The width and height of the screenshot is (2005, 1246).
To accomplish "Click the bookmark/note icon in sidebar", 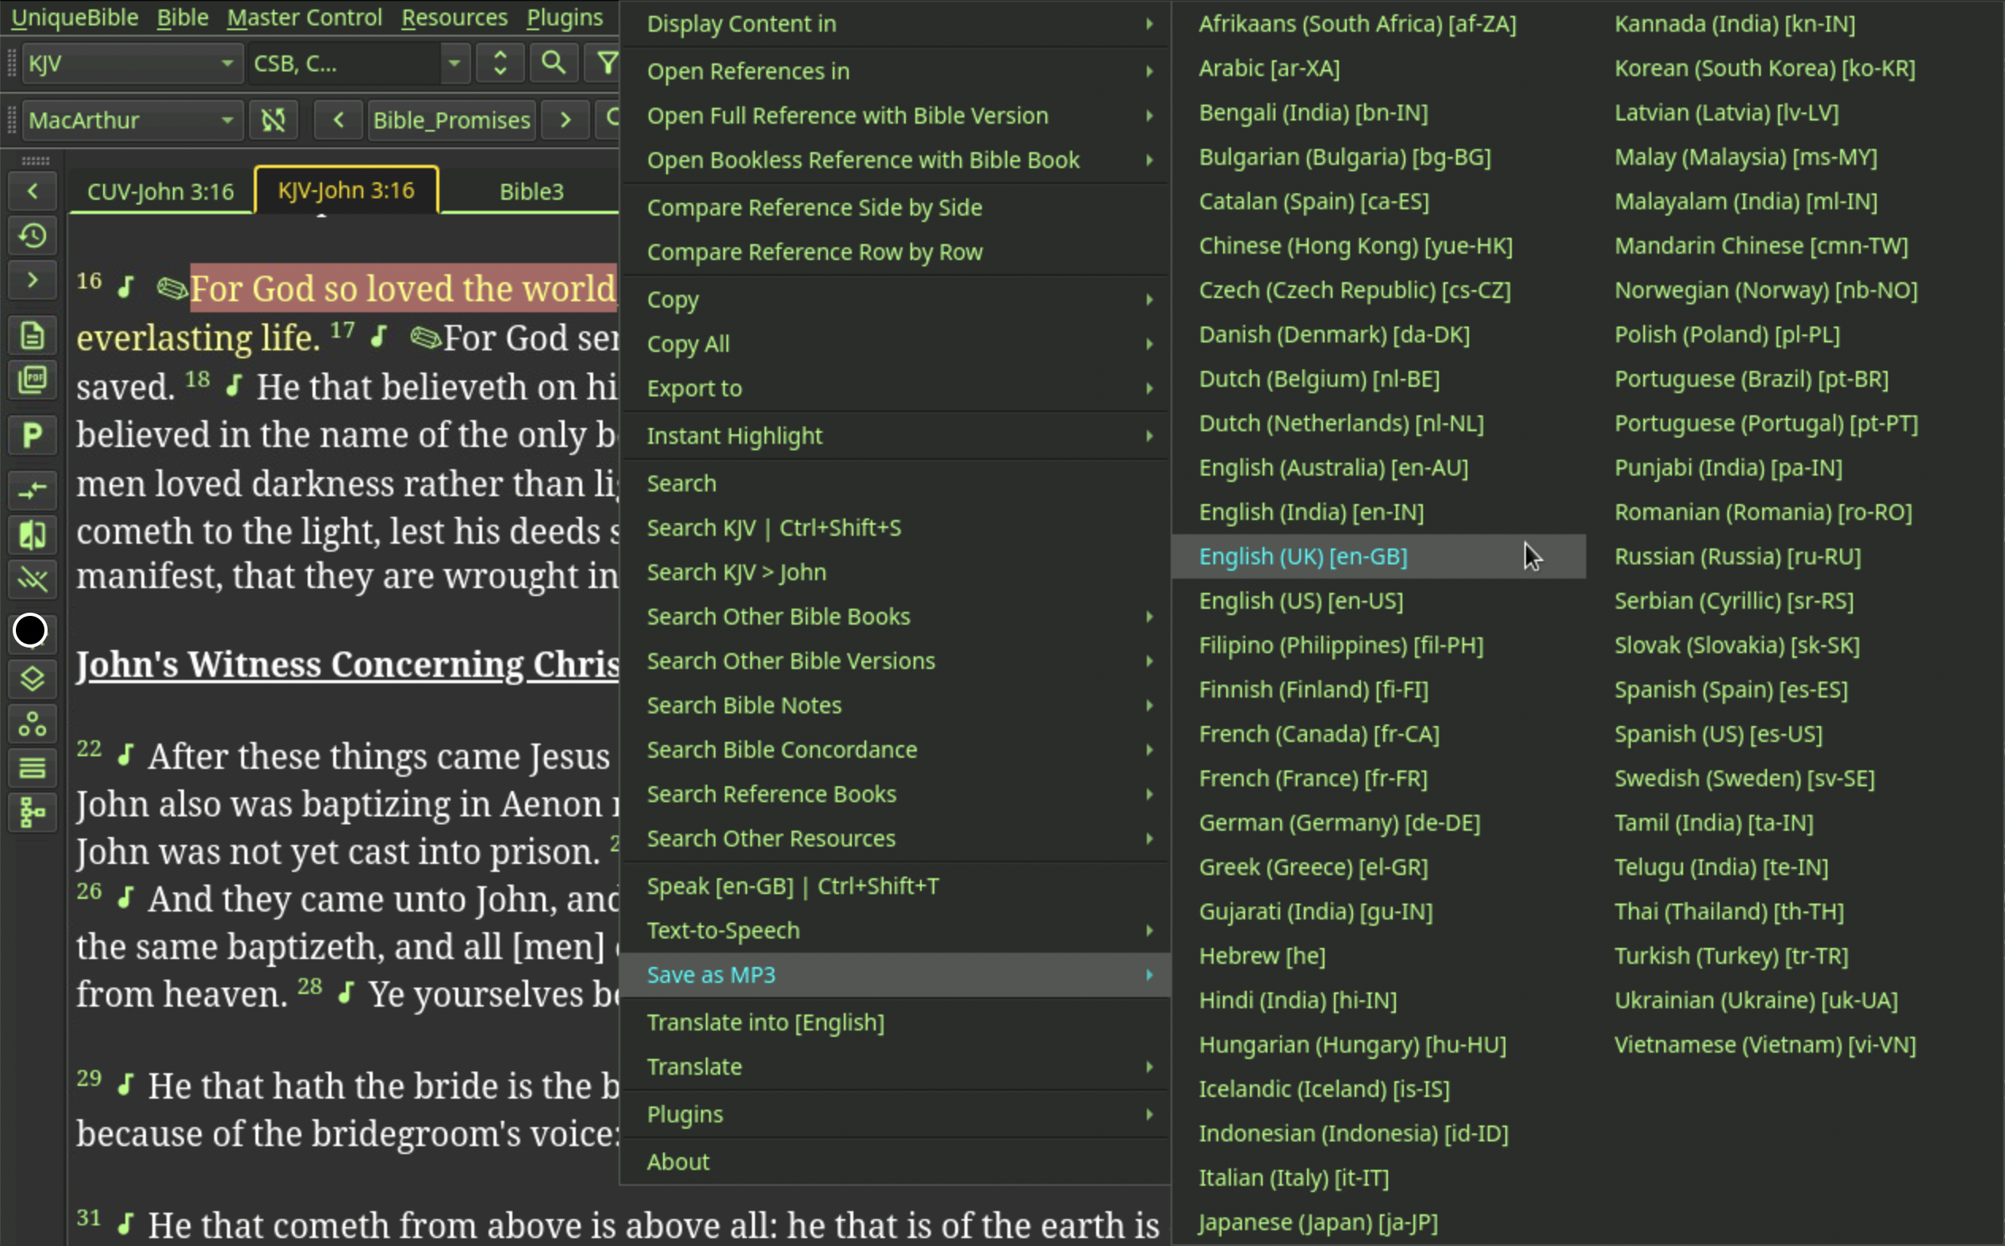I will [32, 334].
